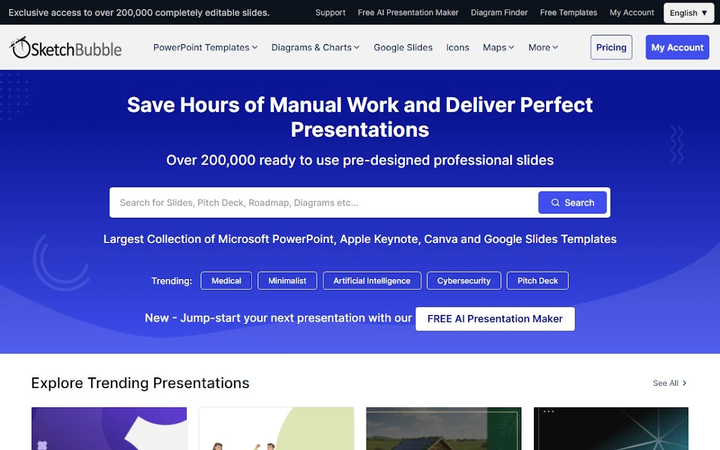Expand the More menu
Screen dimensions: 720x450
coord(543,47)
